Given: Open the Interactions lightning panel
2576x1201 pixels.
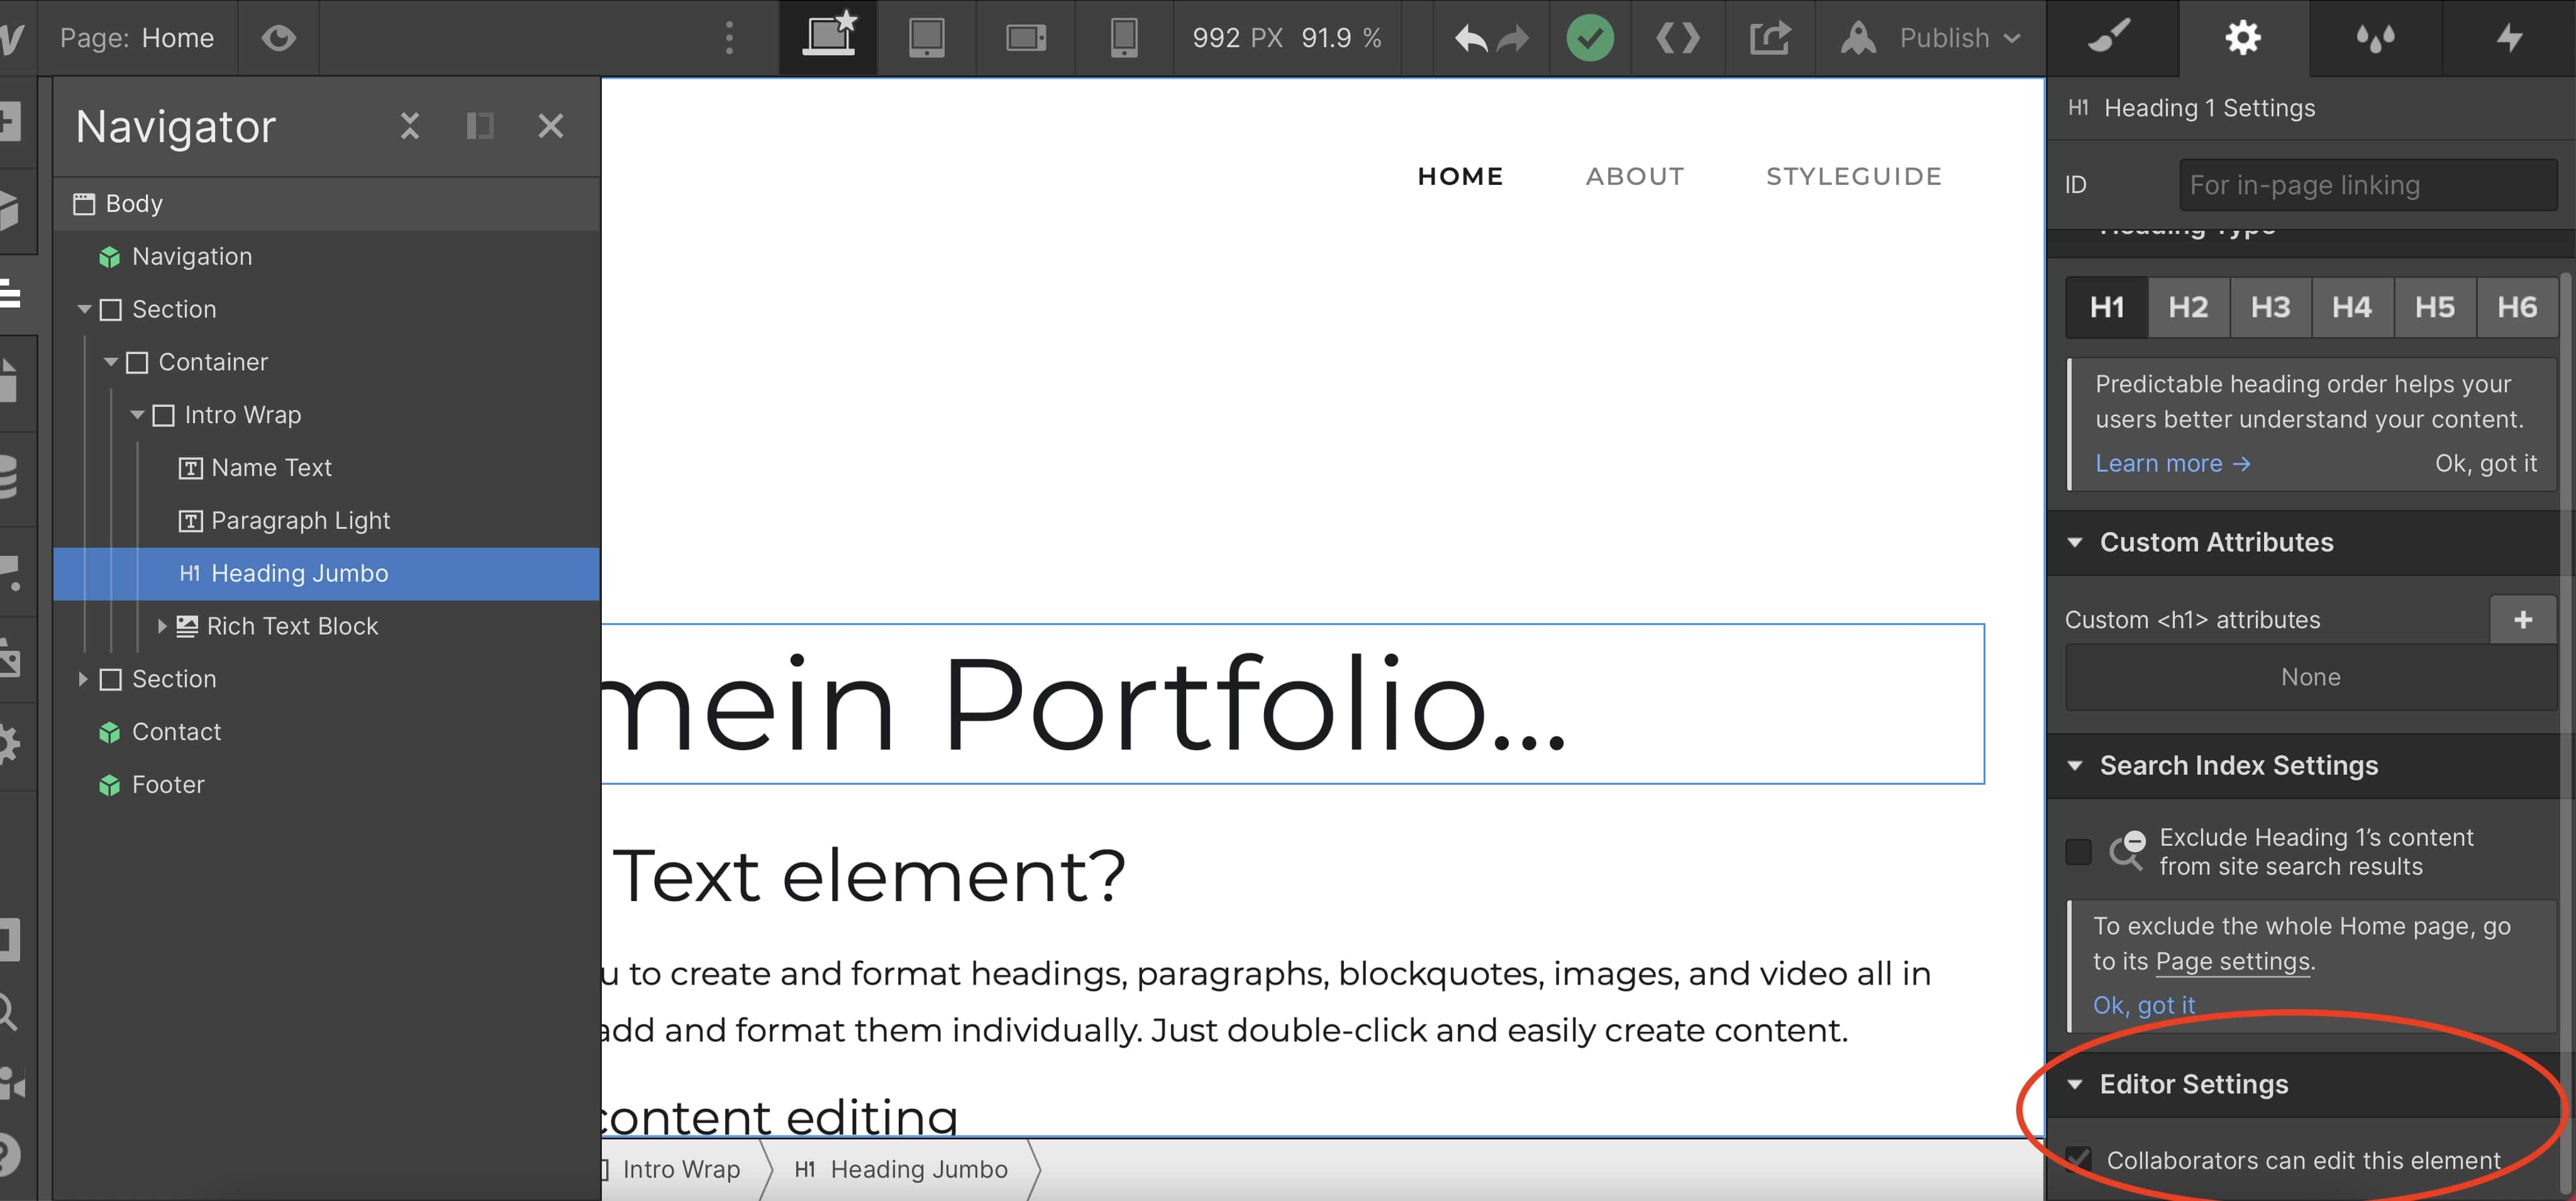Looking at the screenshot, I should [x=2510, y=38].
